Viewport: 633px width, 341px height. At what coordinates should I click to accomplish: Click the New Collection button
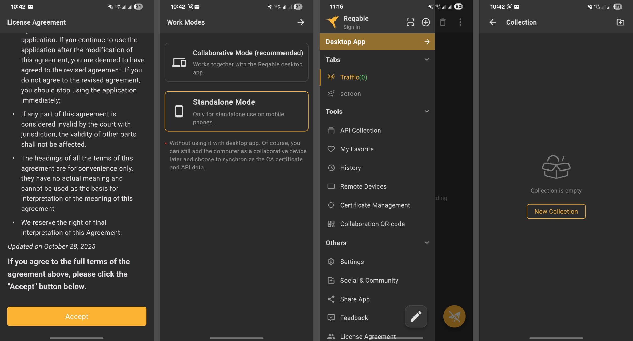coord(556,212)
